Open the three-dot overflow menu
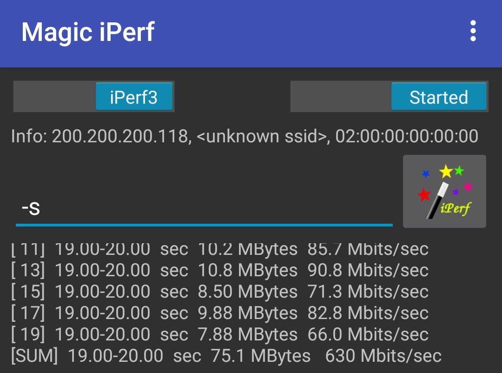Image resolution: width=502 pixels, height=373 pixels. point(473,31)
